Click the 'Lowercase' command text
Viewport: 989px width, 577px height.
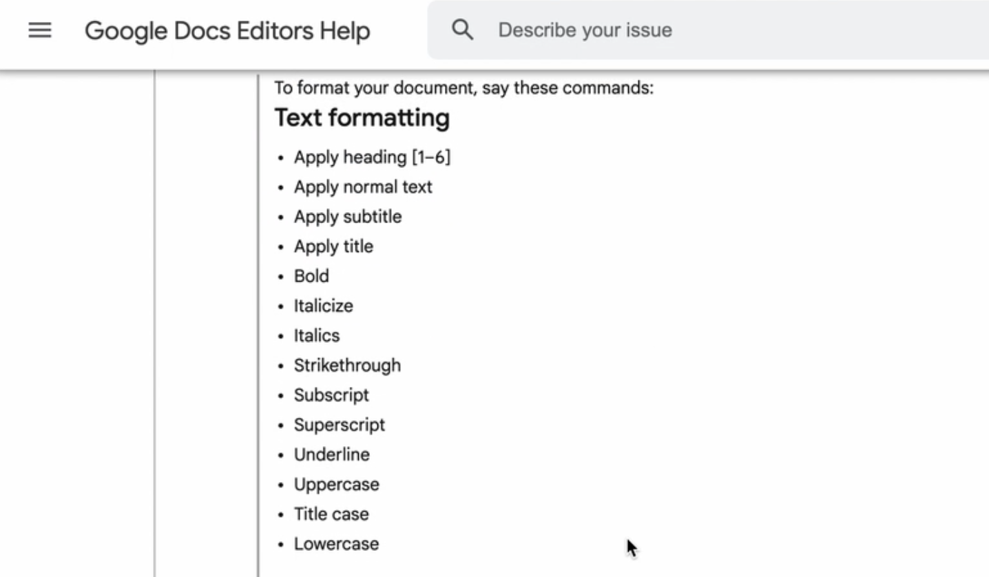coord(337,543)
